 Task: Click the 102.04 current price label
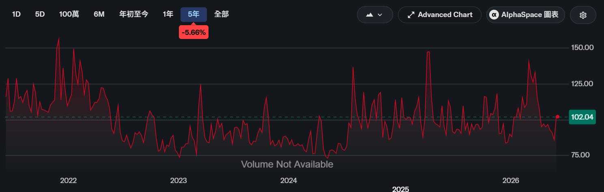point(582,117)
